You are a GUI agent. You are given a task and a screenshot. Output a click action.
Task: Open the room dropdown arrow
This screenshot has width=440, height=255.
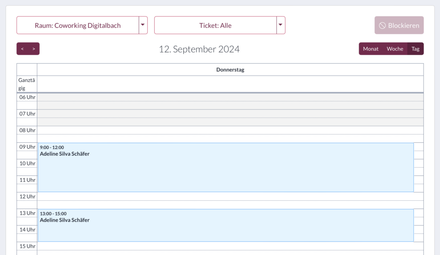point(143,25)
